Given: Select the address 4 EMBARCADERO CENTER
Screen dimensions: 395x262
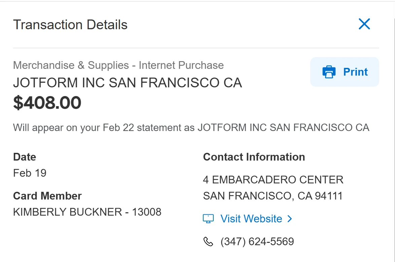Looking at the screenshot, I should (x=273, y=180).
